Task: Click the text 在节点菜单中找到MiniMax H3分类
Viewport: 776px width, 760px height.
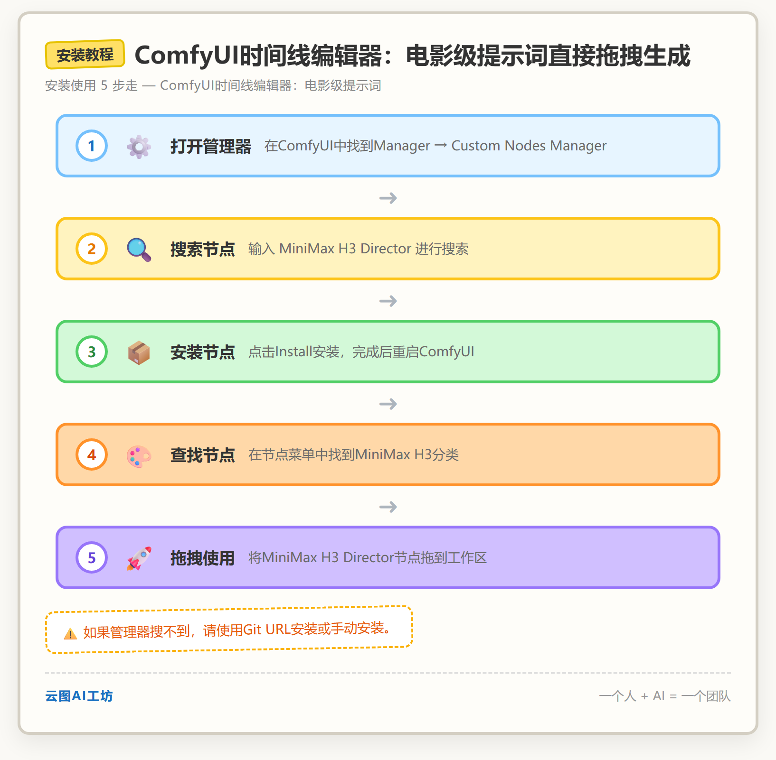Action: (354, 454)
